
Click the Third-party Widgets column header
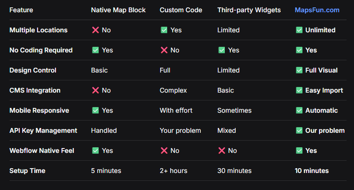(x=249, y=10)
